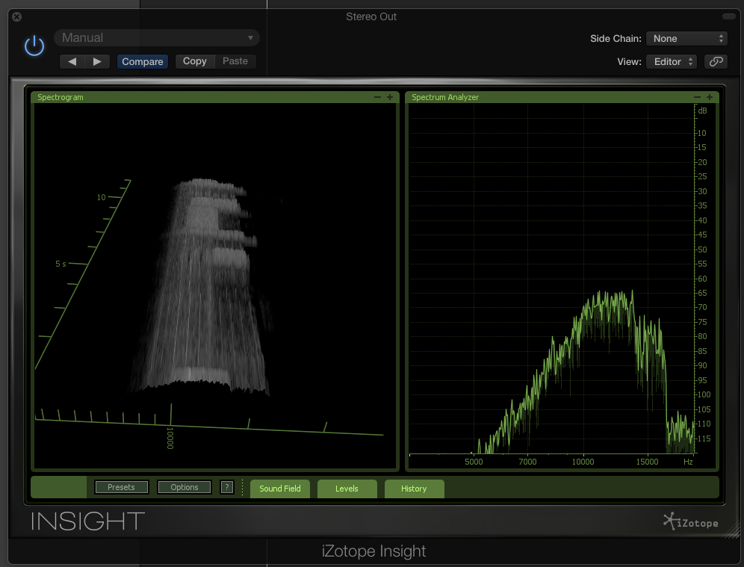
Task: Click the Spectrogram 3D display
Action: 215,286
